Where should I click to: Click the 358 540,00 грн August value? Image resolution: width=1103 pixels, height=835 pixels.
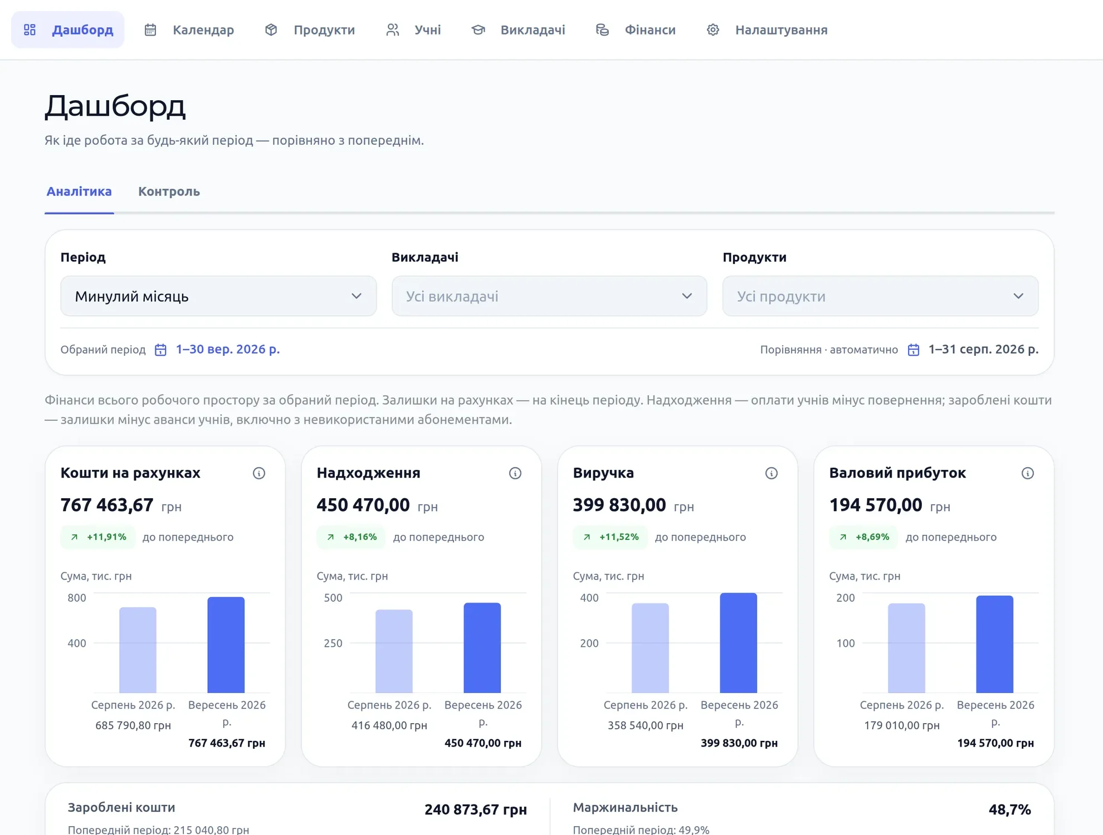pyautogui.click(x=646, y=725)
